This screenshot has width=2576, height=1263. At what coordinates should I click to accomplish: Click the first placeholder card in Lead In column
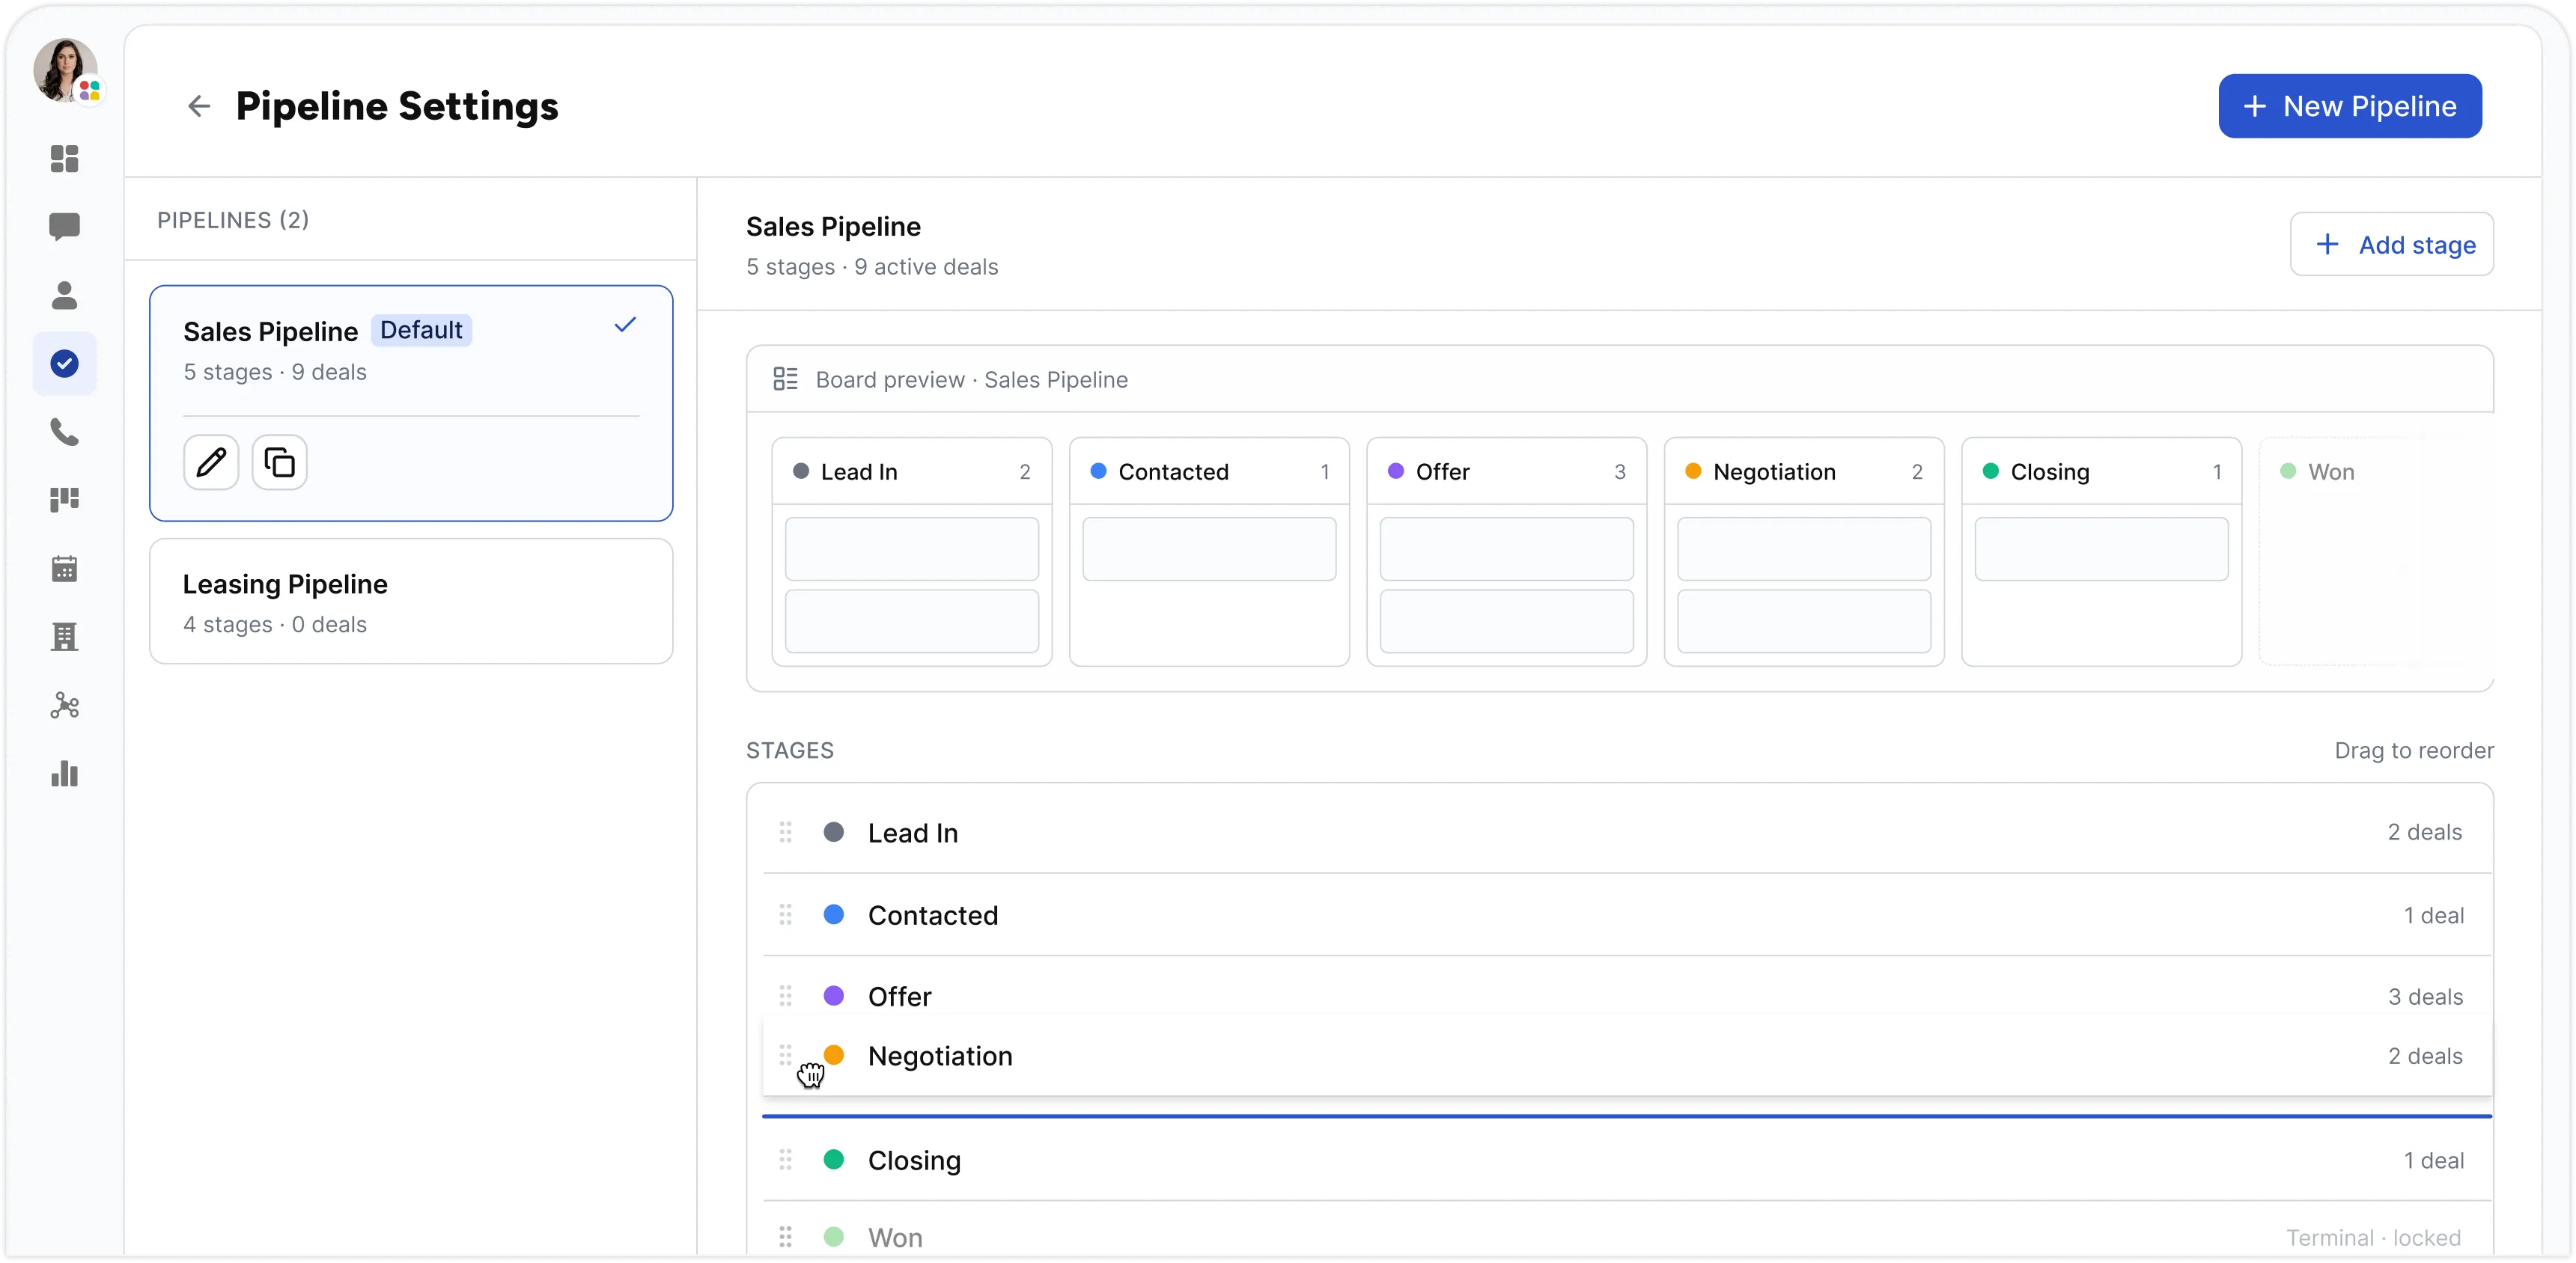911,548
